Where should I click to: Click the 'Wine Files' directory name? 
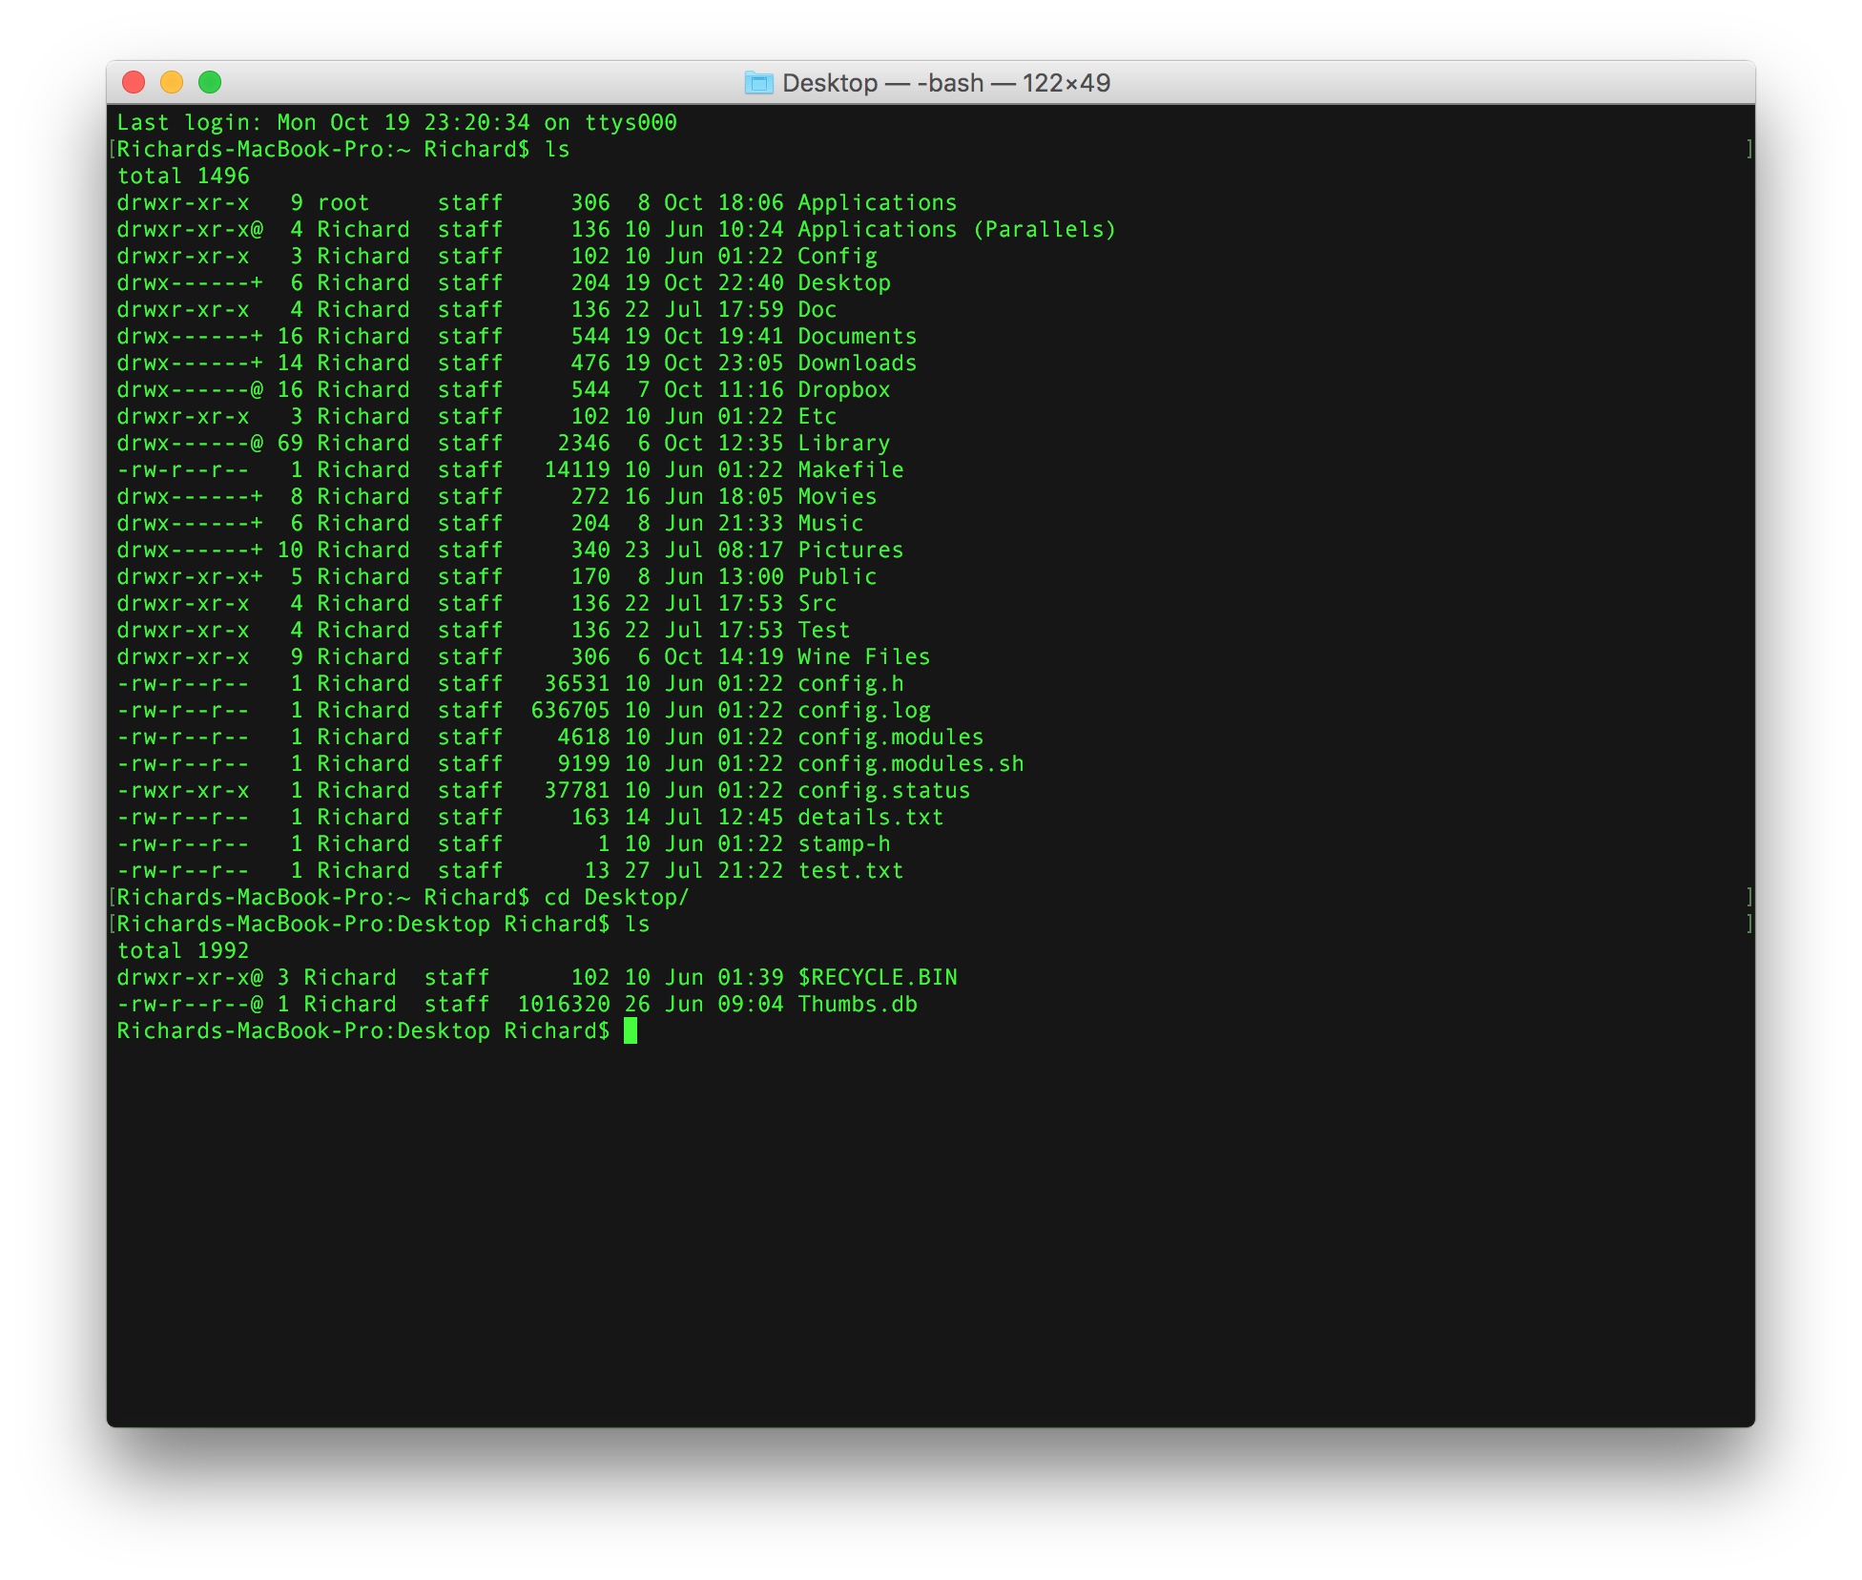(x=863, y=656)
